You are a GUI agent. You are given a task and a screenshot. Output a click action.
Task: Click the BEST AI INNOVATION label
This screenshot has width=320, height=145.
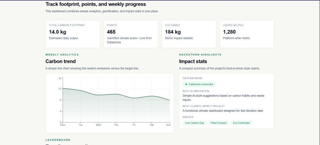click(x=196, y=91)
